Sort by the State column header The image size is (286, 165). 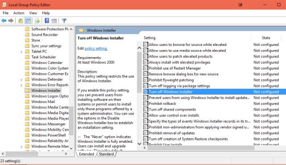tap(266, 37)
